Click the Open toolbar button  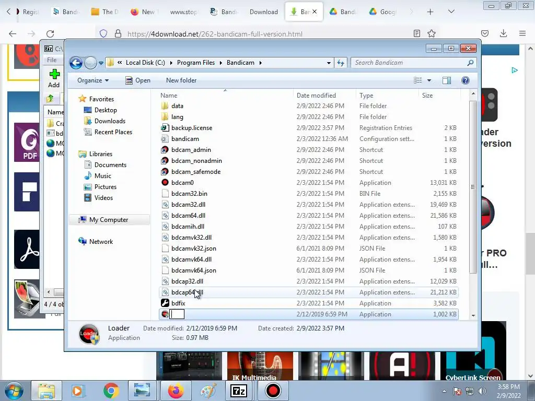138,80
